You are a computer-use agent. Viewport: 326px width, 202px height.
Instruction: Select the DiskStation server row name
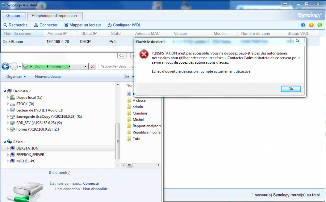click(x=13, y=41)
